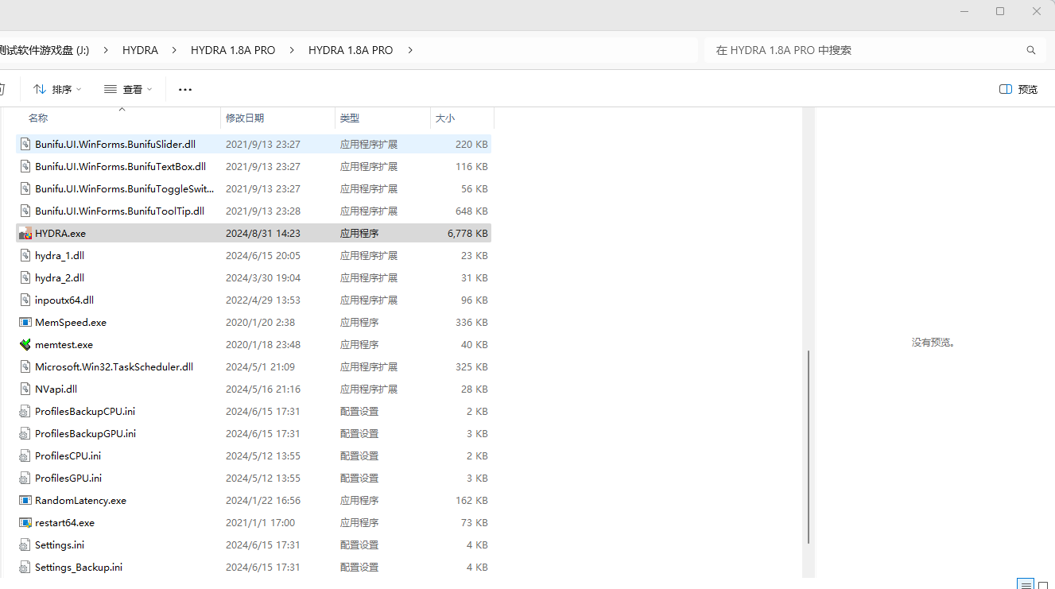The width and height of the screenshot is (1055, 589).
Task: Select the date 2022/4/29 13:53
Action: 263,300
